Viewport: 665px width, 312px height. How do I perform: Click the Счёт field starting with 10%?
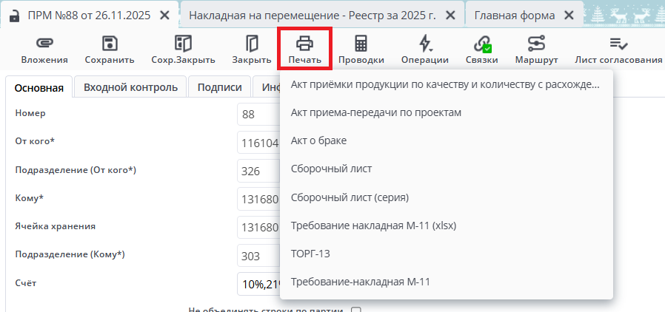click(258, 284)
